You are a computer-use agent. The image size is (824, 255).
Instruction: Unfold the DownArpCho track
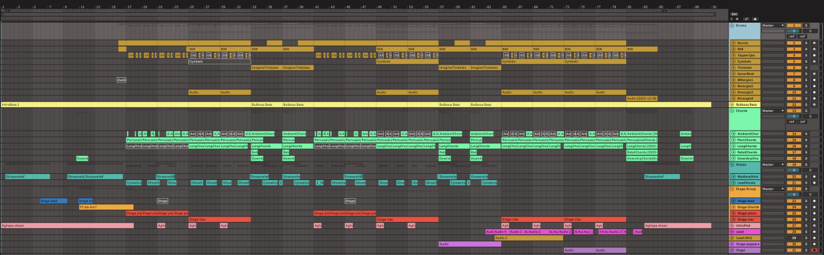click(x=733, y=159)
